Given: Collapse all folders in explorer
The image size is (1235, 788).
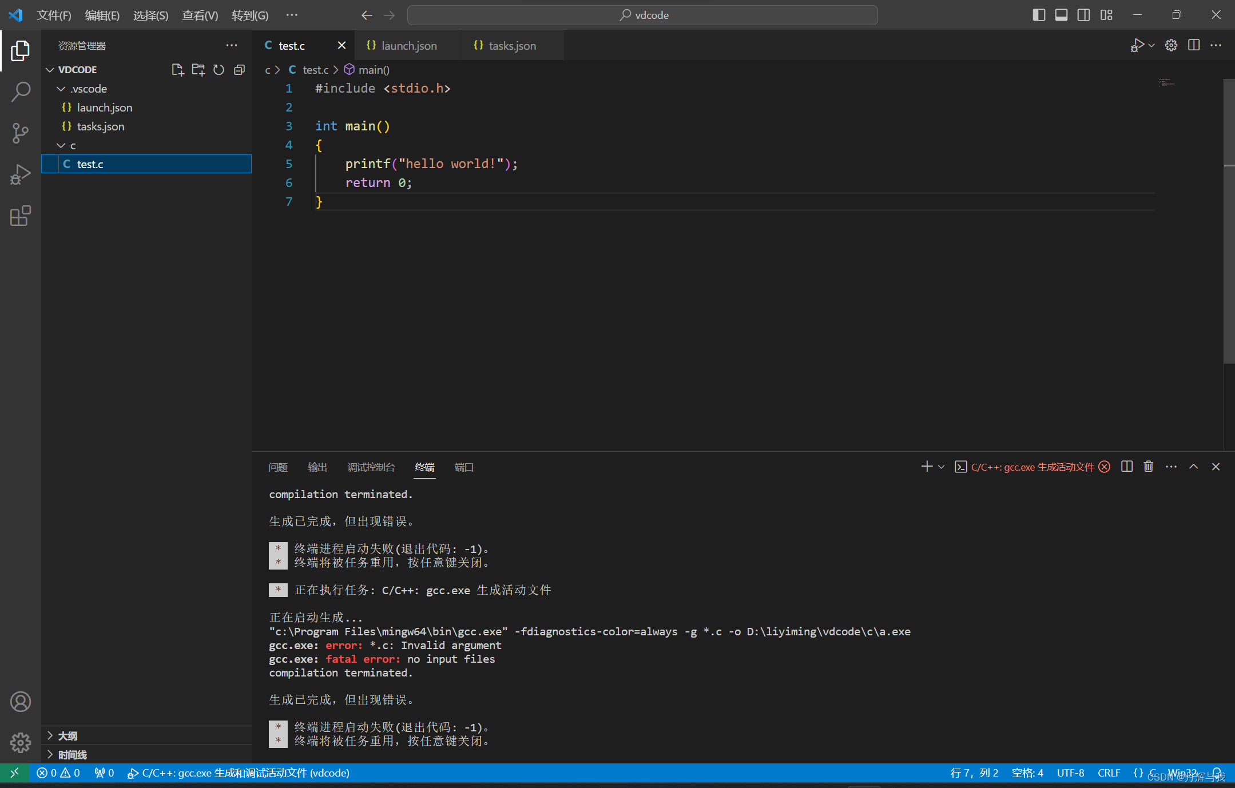Looking at the screenshot, I should click(239, 70).
